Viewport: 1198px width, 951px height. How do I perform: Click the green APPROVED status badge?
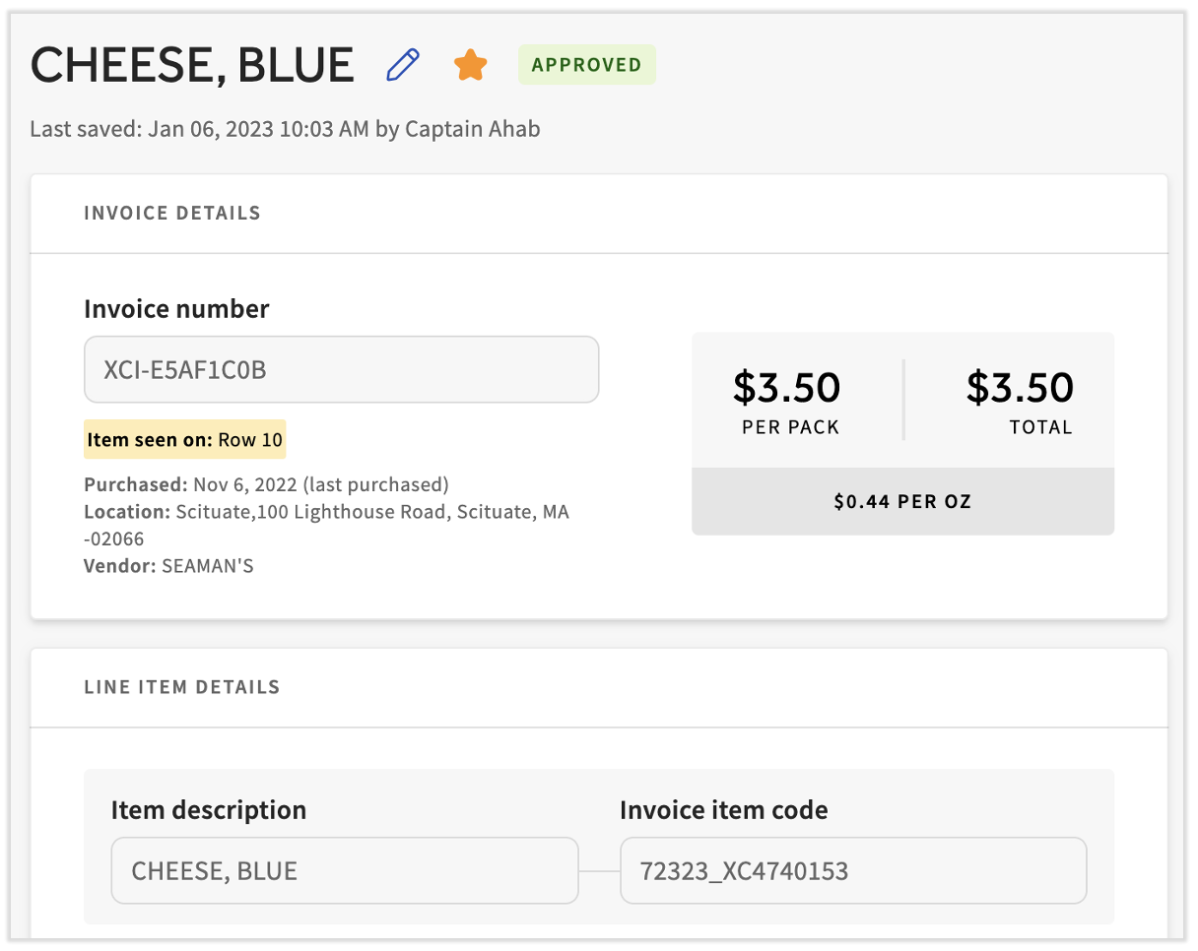pos(586,65)
